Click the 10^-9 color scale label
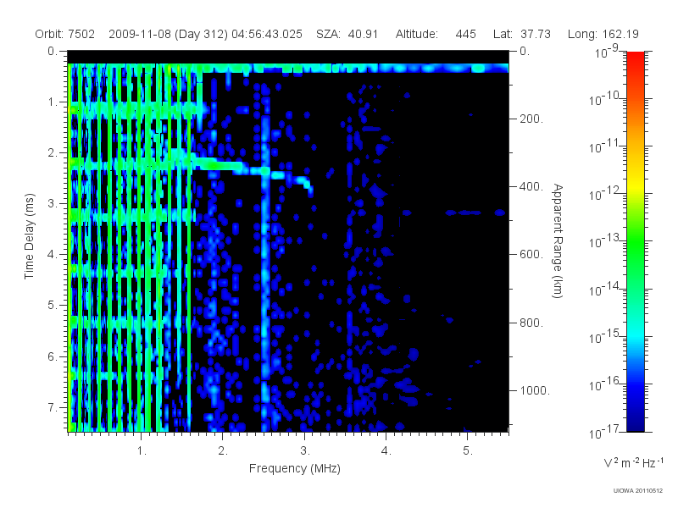678x508 pixels. [x=606, y=52]
